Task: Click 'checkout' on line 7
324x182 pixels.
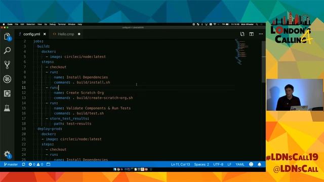Action: [58, 67]
